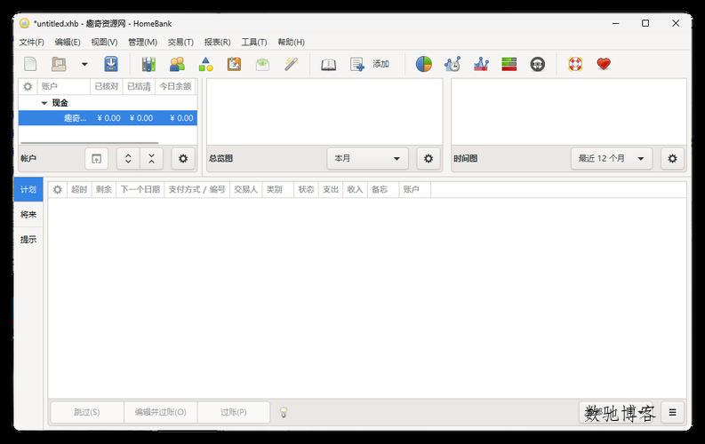Open the 交易(T) menu
705x444 pixels.
[x=180, y=42]
